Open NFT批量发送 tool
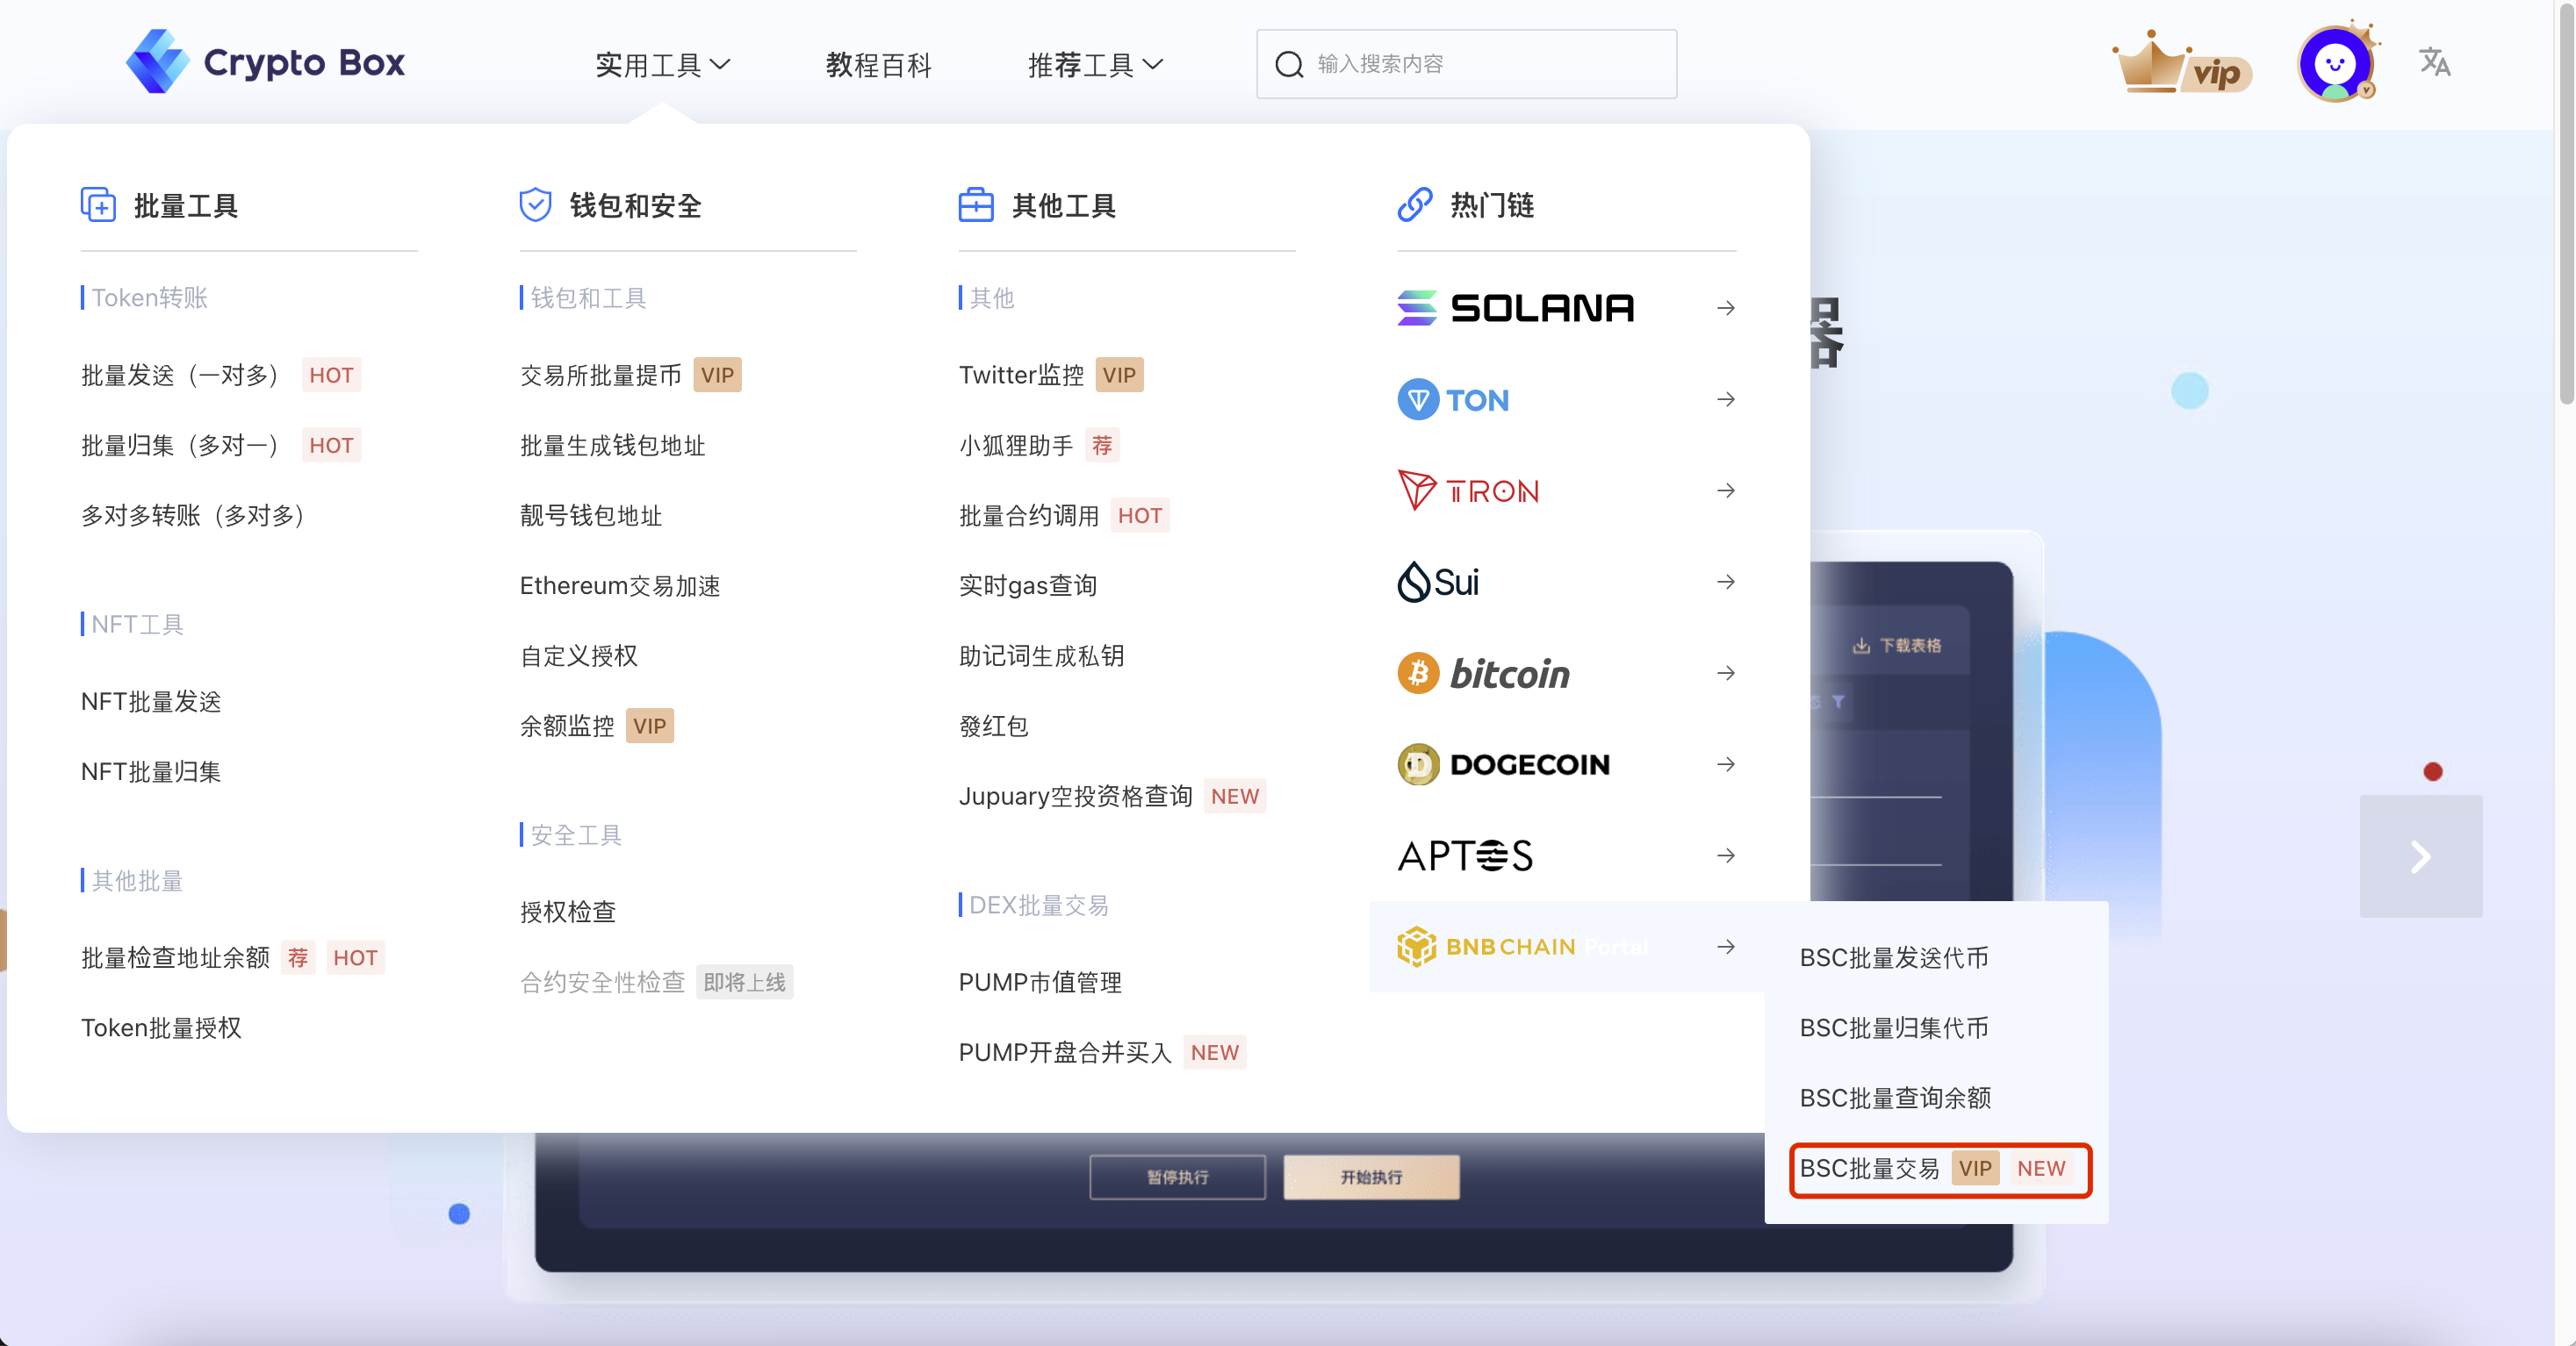The width and height of the screenshot is (2576, 1346). (x=151, y=701)
